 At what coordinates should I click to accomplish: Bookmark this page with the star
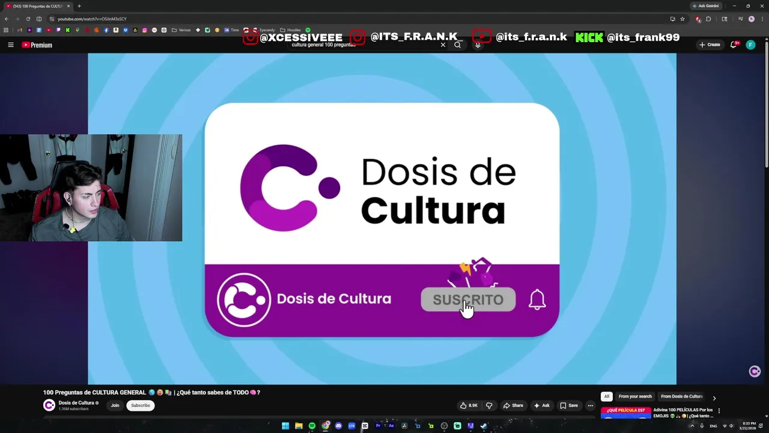pyautogui.click(x=682, y=19)
